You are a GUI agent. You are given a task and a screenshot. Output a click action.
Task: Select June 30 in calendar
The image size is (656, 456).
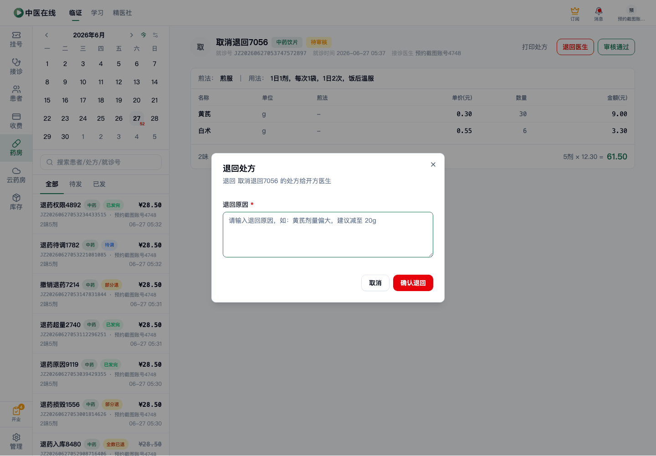(x=65, y=137)
